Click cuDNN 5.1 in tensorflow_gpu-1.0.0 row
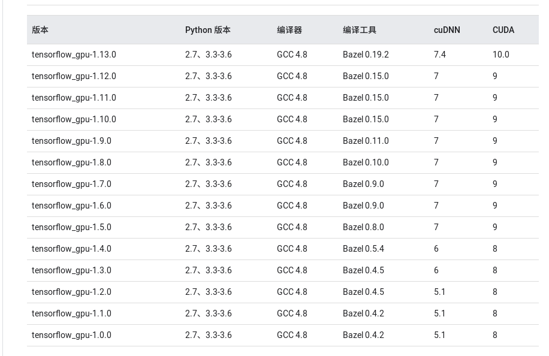549x356 pixels. click(439, 336)
